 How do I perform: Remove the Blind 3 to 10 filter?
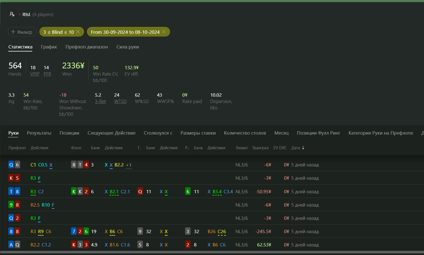(78, 32)
